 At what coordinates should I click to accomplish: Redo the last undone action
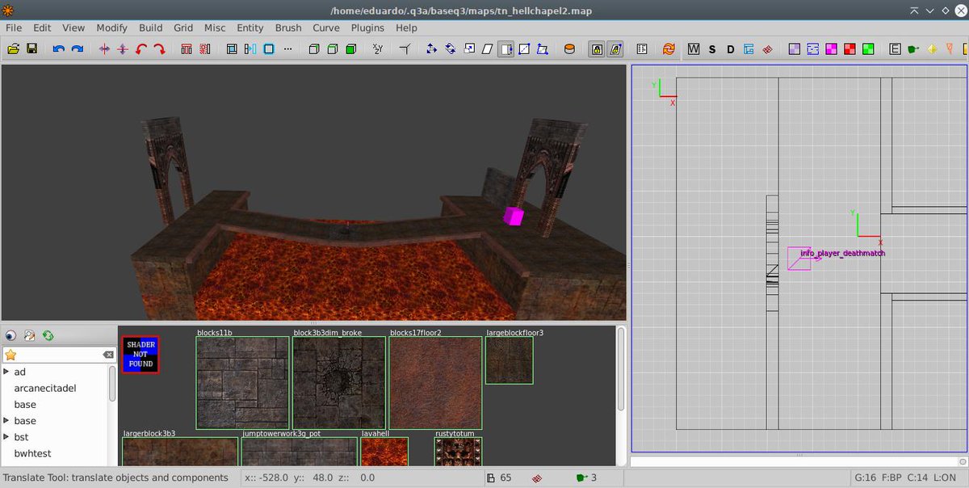(x=78, y=49)
